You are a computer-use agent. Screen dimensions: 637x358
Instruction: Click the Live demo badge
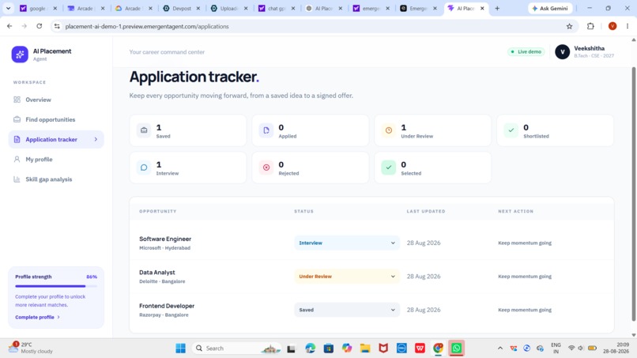coord(526,51)
